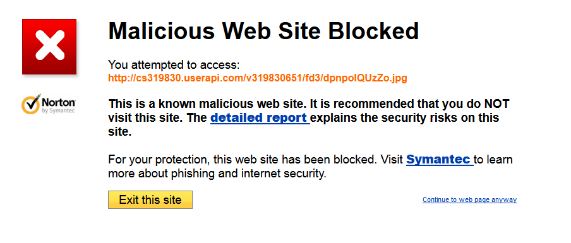
Task: Click the 'by Symantec' caption under Norton
Action: tap(59, 110)
